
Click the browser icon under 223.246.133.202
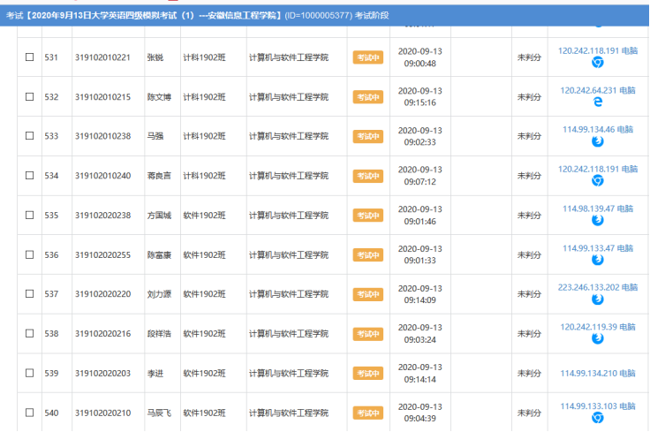[597, 299]
